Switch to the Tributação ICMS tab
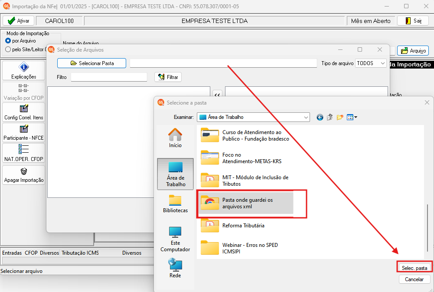 pos(80,253)
